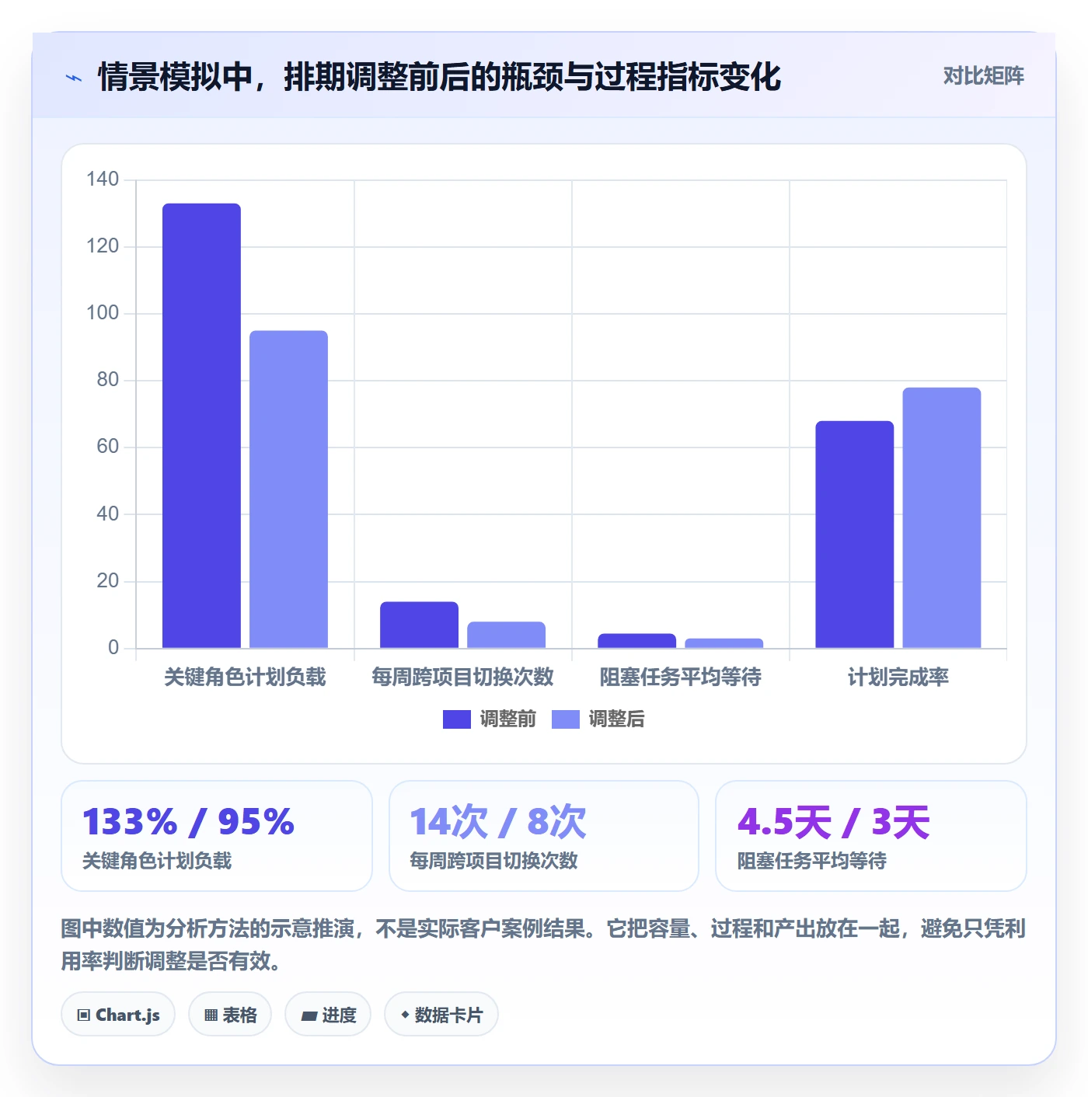Click the diamond icon in the 数据卡片 chip
This screenshot has width=1088, height=1097.
405,1015
